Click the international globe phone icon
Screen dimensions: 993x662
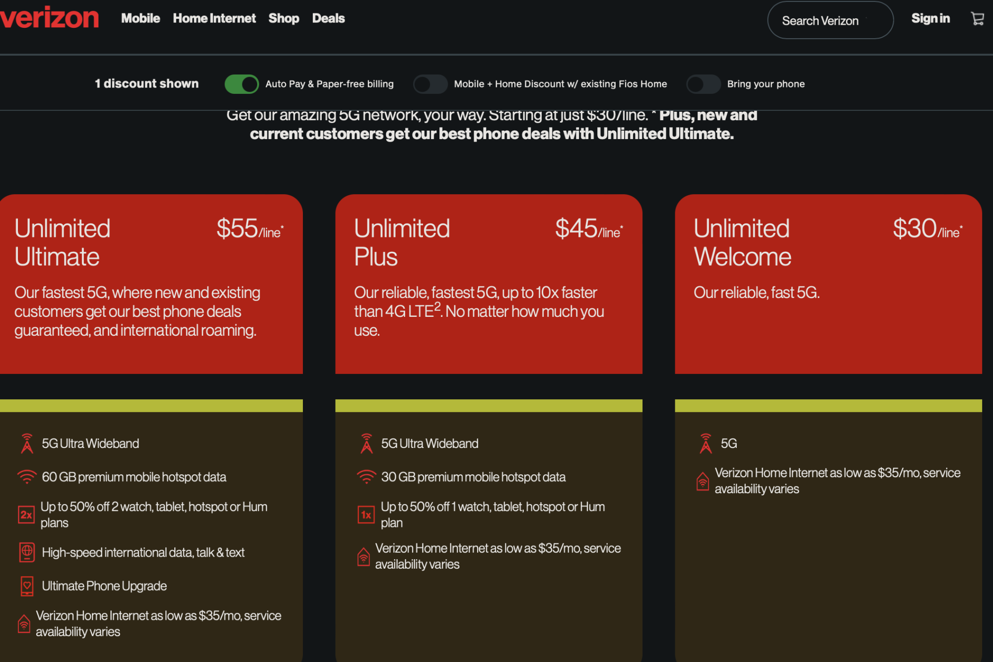(x=27, y=552)
